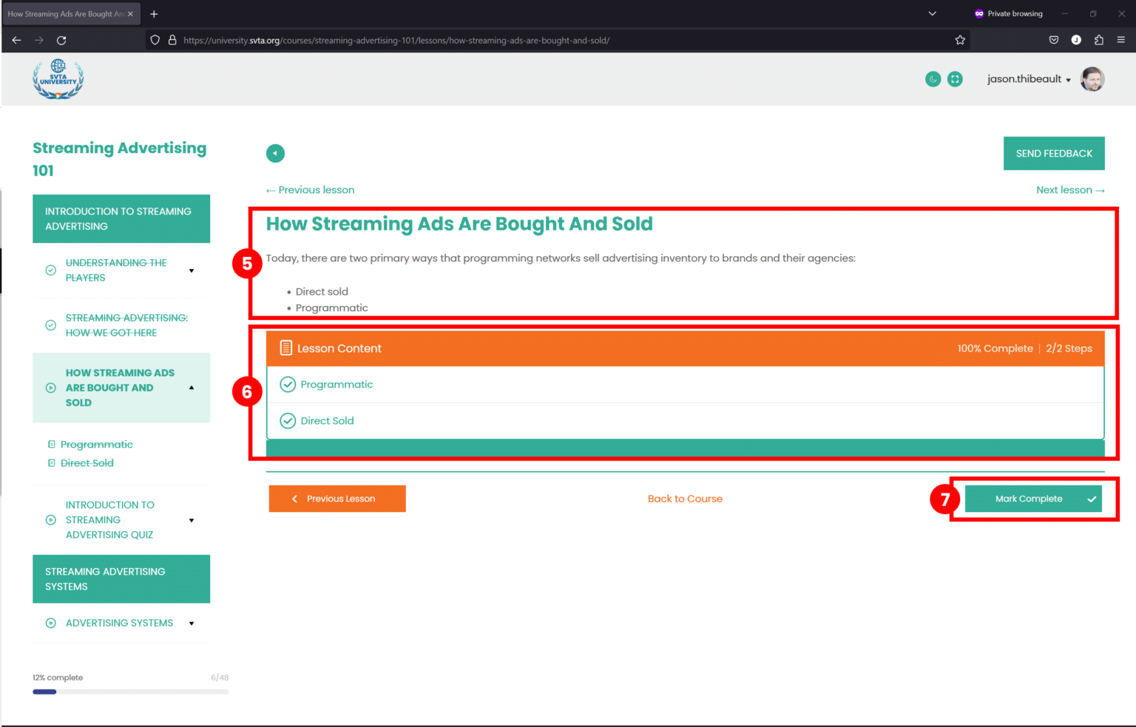Click the fullscreen focus mode icon

point(955,79)
